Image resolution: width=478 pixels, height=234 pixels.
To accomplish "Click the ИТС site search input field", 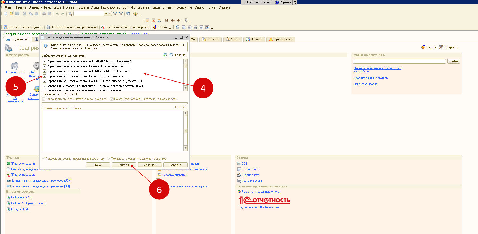I will [x=399, y=61].
